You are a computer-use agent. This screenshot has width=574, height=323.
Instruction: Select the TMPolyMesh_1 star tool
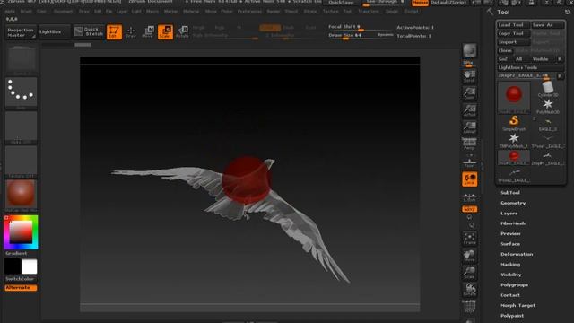coord(514,140)
